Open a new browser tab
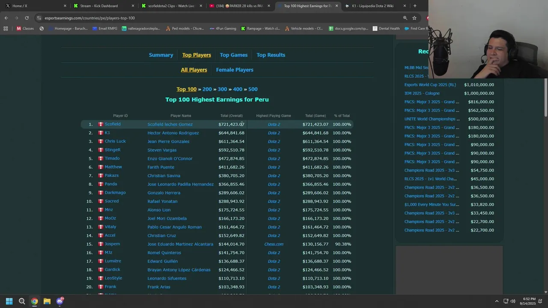Image resolution: width=548 pixels, height=308 pixels. (415, 6)
